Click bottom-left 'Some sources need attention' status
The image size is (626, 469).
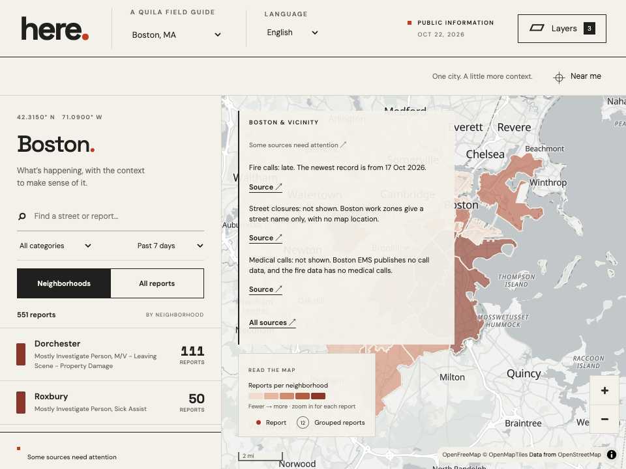click(x=72, y=457)
